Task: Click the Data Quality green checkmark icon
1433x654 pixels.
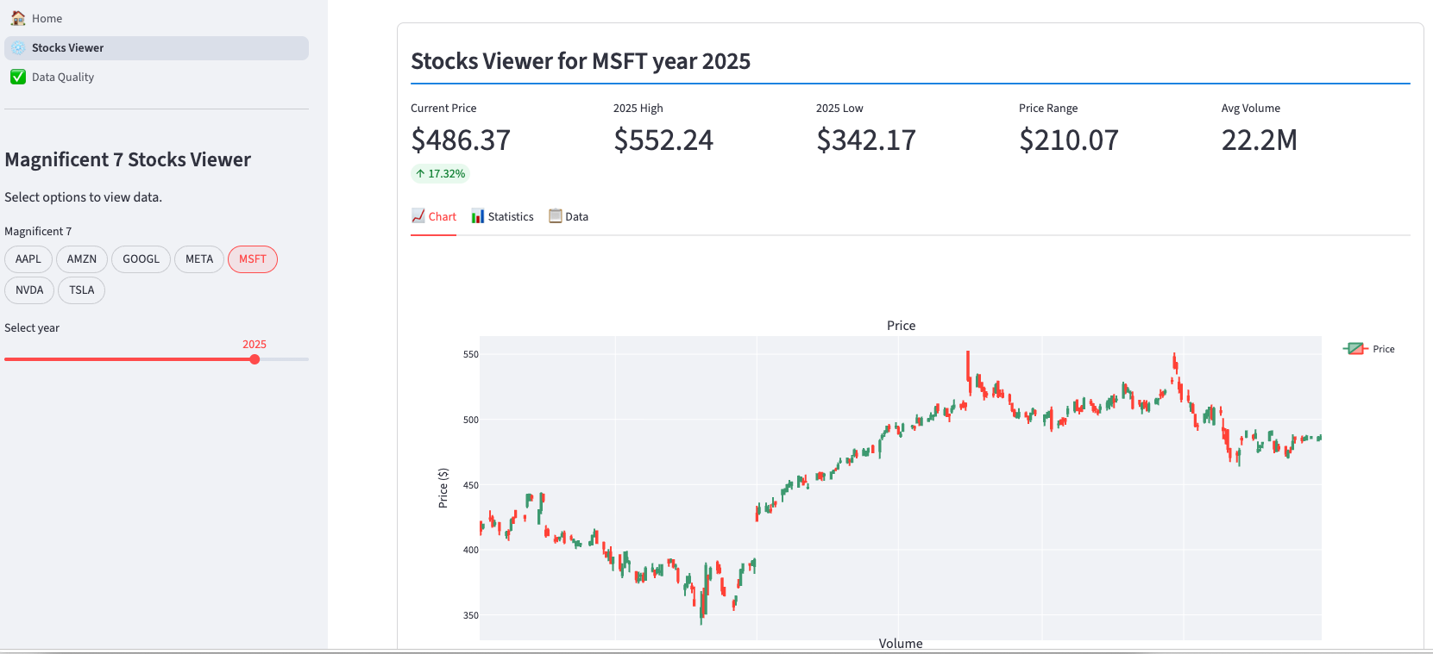Action: tap(18, 78)
